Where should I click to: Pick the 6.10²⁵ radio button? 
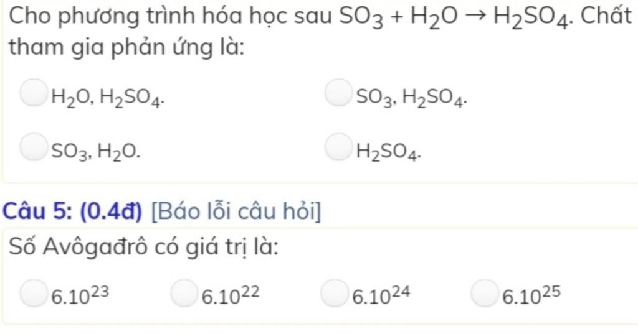click(x=485, y=293)
